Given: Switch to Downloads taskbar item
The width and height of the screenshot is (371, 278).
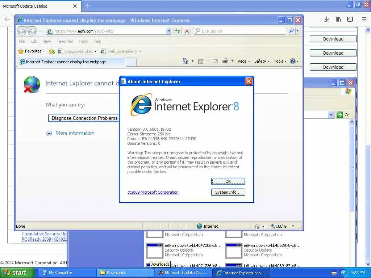Looking at the screenshot, I should point(124,273).
